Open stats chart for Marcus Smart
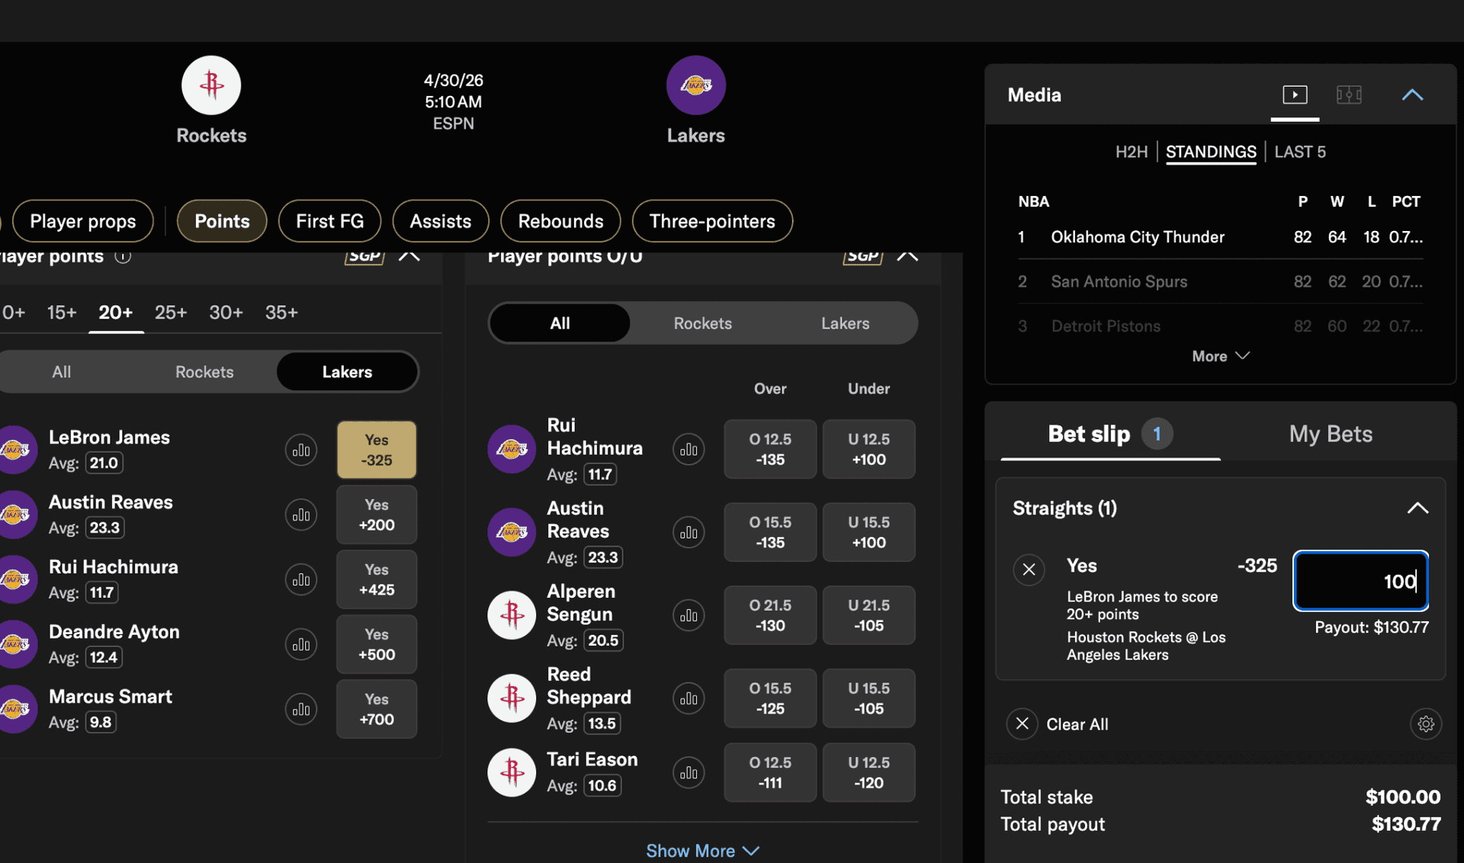Image resolution: width=1464 pixels, height=863 pixels. click(x=301, y=709)
